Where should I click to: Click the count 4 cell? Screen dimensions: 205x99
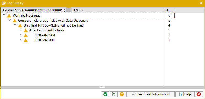click(169, 25)
